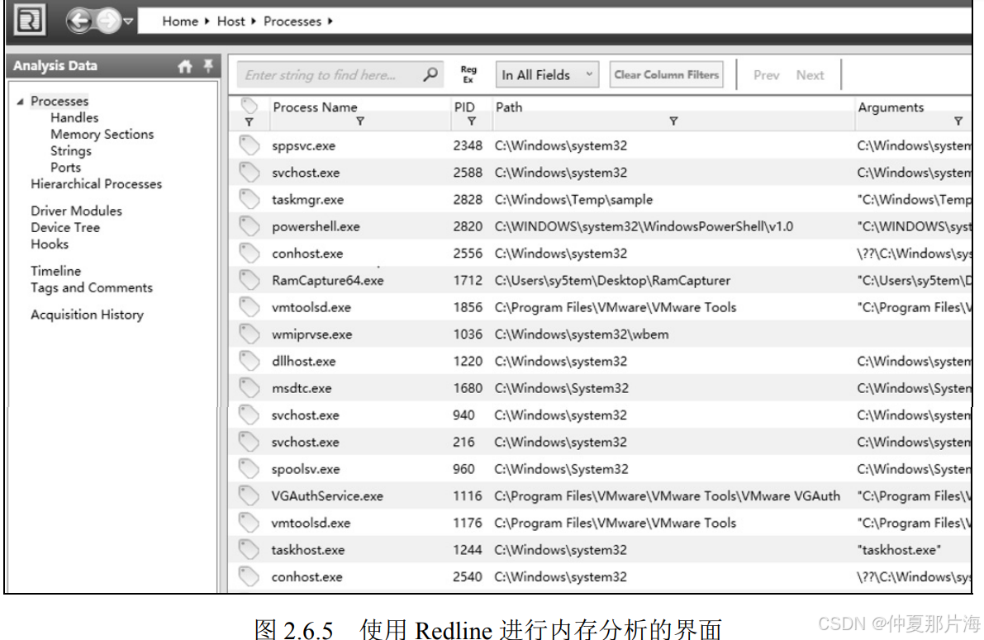Go forward with the right arrow button
This screenshot has width=984, height=640.
pos(108,21)
